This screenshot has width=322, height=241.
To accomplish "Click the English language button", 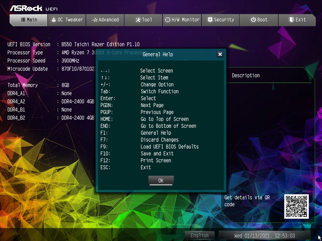I will click(199, 235).
